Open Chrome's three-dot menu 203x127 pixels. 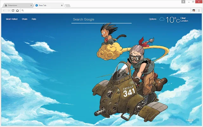pyautogui.click(x=199, y=10)
